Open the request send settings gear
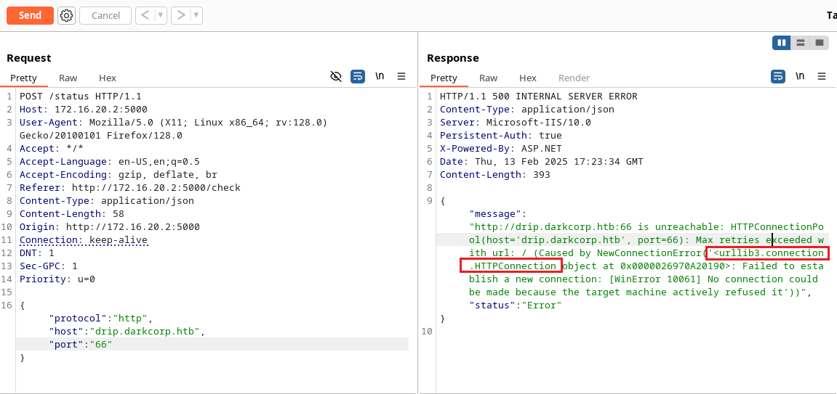The height and width of the screenshot is (394, 837). [x=66, y=15]
